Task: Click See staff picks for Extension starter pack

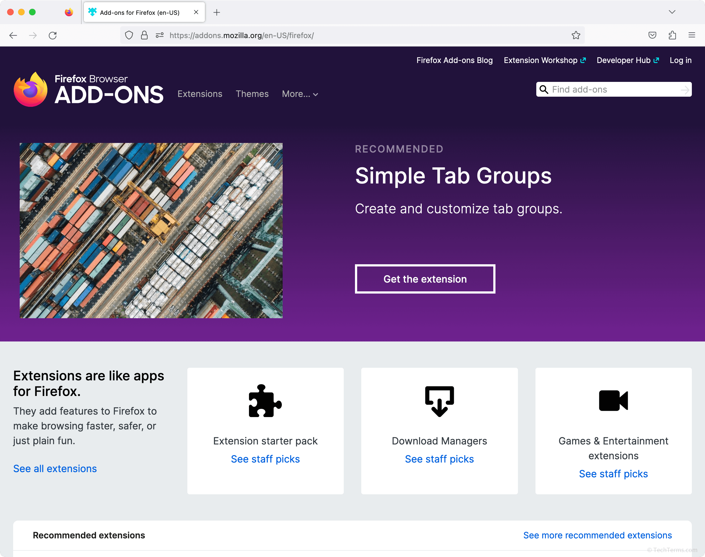Action: coord(265,458)
